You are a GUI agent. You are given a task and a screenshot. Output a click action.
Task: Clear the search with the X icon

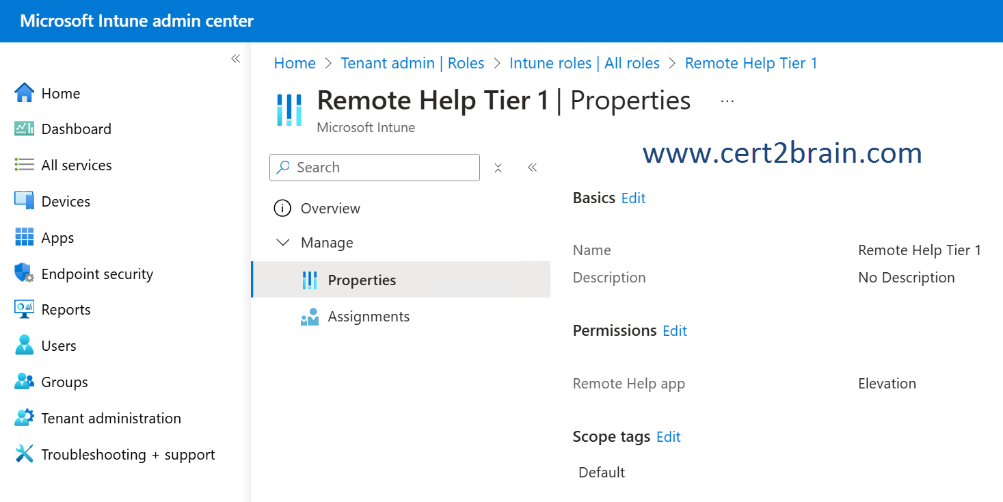coord(498,168)
